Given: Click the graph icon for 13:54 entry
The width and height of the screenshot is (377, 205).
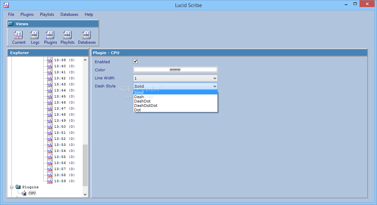Looking at the screenshot, I should pos(49,151).
